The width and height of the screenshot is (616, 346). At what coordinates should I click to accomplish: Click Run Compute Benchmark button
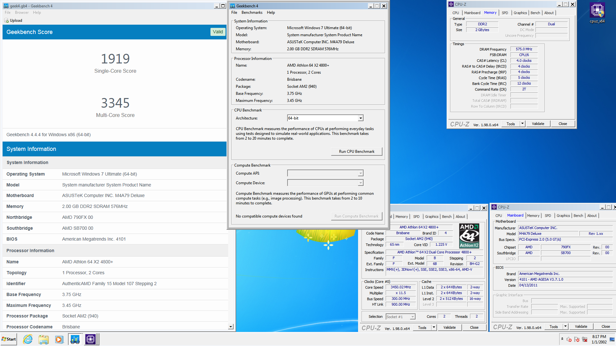pos(356,216)
